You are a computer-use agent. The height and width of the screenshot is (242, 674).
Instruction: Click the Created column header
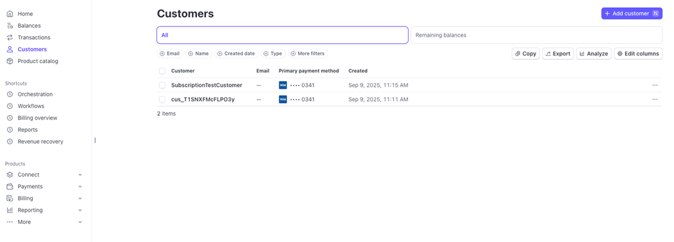pyautogui.click(x=358, y=71)
